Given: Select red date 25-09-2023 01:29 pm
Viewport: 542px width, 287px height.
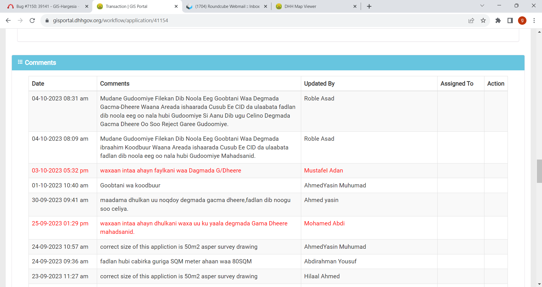Looking at the screenshot, I should click(60, 223).
